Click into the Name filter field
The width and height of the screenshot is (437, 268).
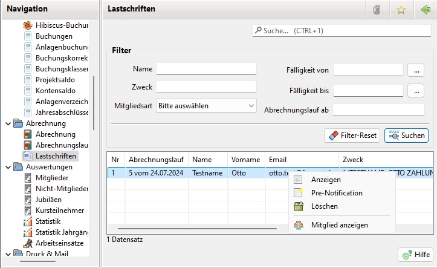tap(206, 69)
